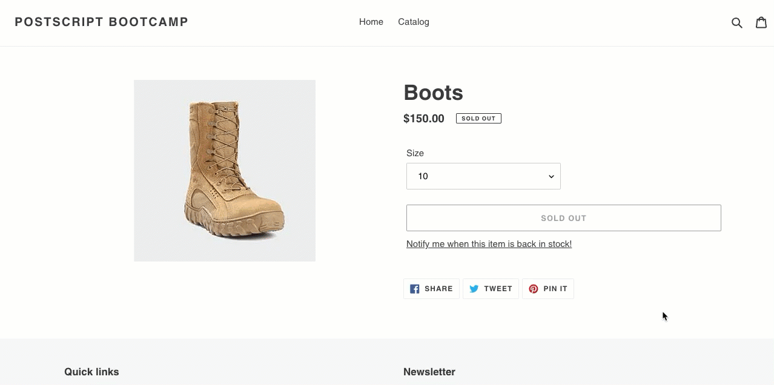Click the tan boot product image

(225, 171)
